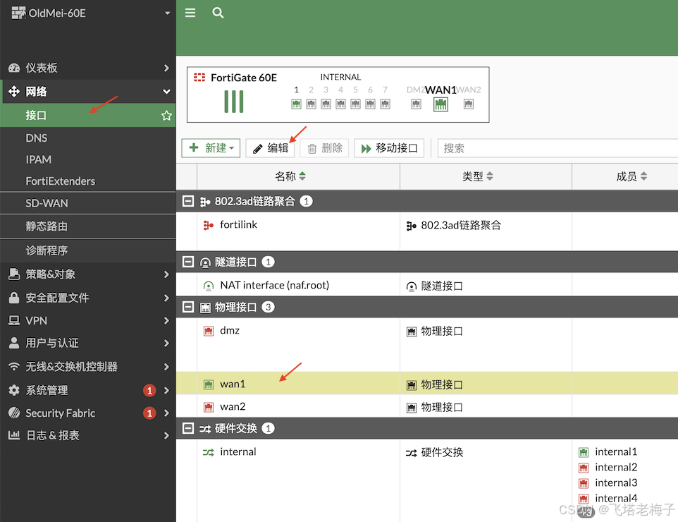The width and height of the screenshot is (678, 522).
Task: Select the dmz interface row
Action: tap(427, 345)
